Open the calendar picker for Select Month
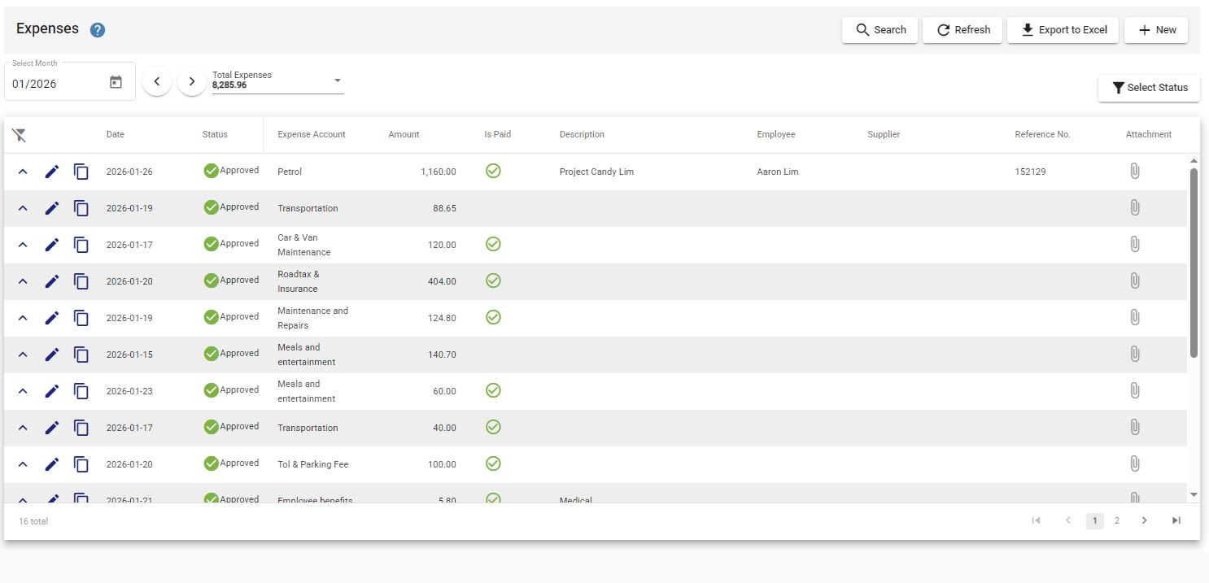The width and height of the screenshot is (1209, 583). 116,82
